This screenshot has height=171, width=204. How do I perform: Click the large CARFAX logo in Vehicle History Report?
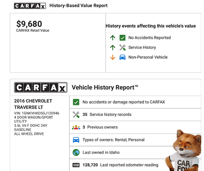coord(41,87)
